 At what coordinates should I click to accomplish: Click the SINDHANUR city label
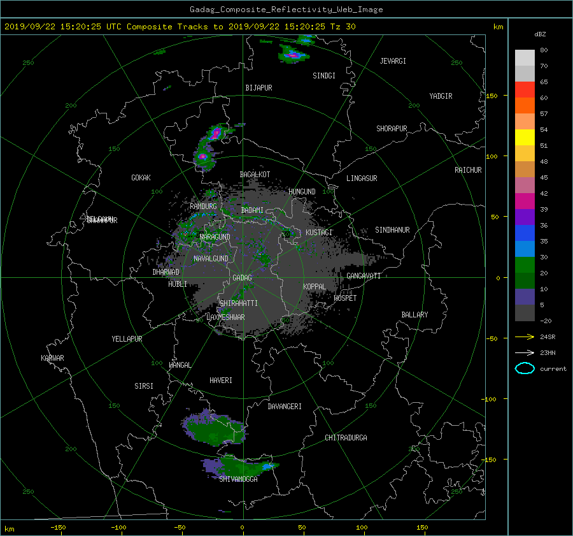tap(392, 230)
